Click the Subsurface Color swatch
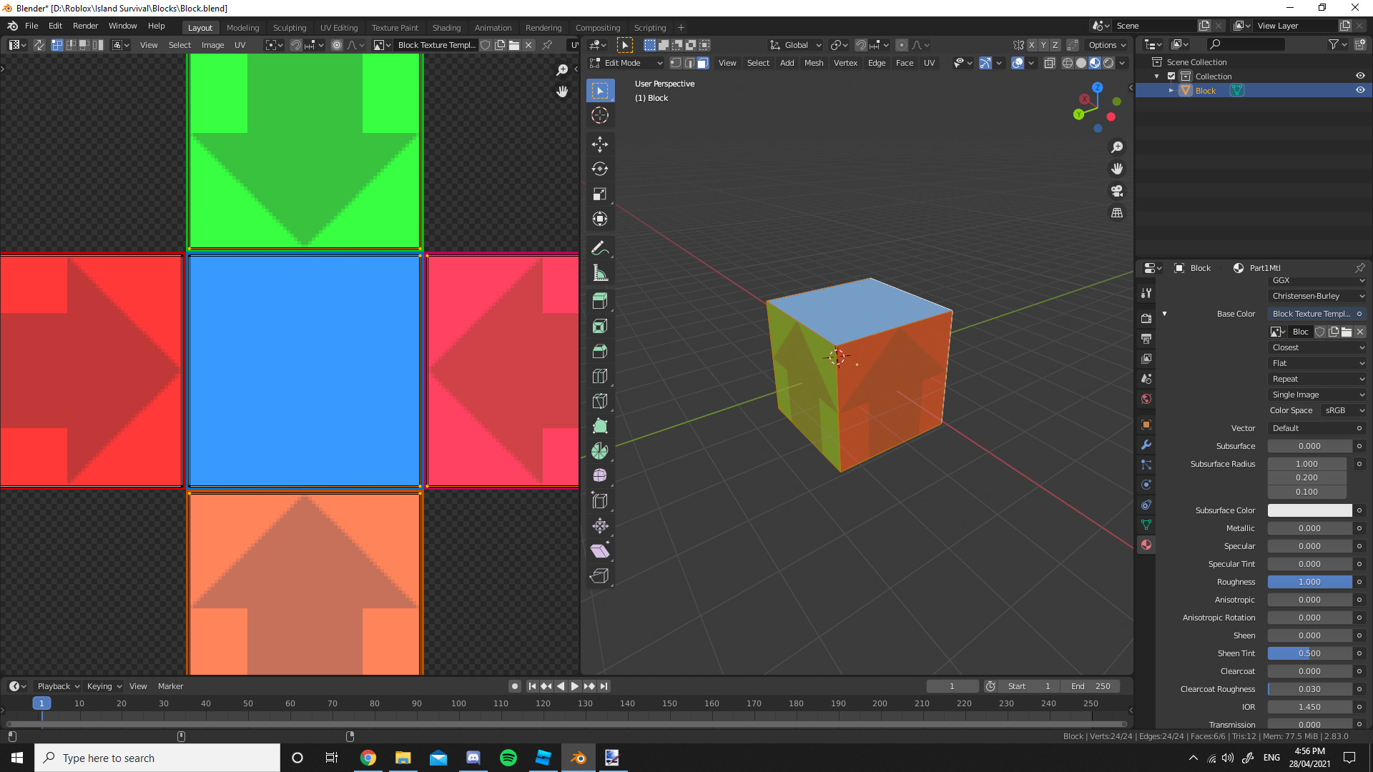This screenshot has width=1373, height=772. [x=1310, y=510]
